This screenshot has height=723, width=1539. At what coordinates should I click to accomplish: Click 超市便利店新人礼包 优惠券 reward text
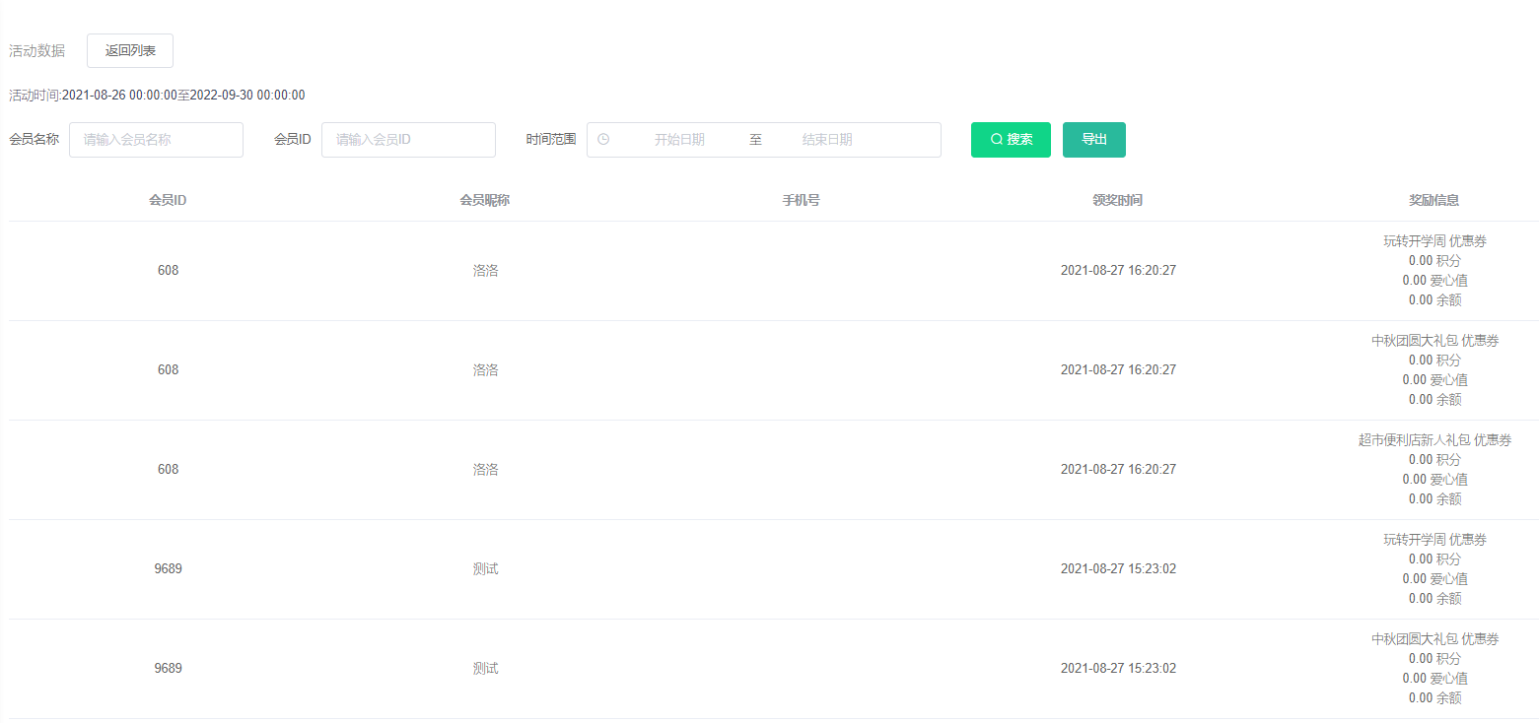(1434, 440)
